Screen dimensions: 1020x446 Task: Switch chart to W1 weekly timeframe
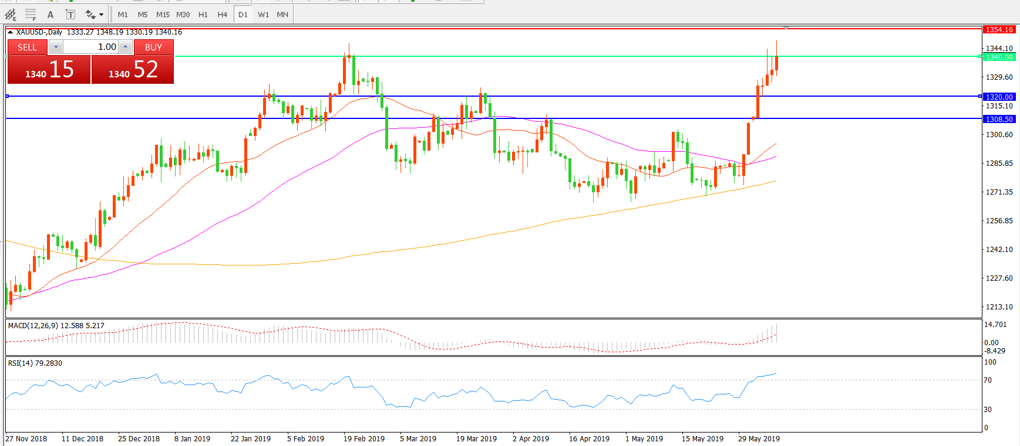pyautogui.click(x=263, y=15)
